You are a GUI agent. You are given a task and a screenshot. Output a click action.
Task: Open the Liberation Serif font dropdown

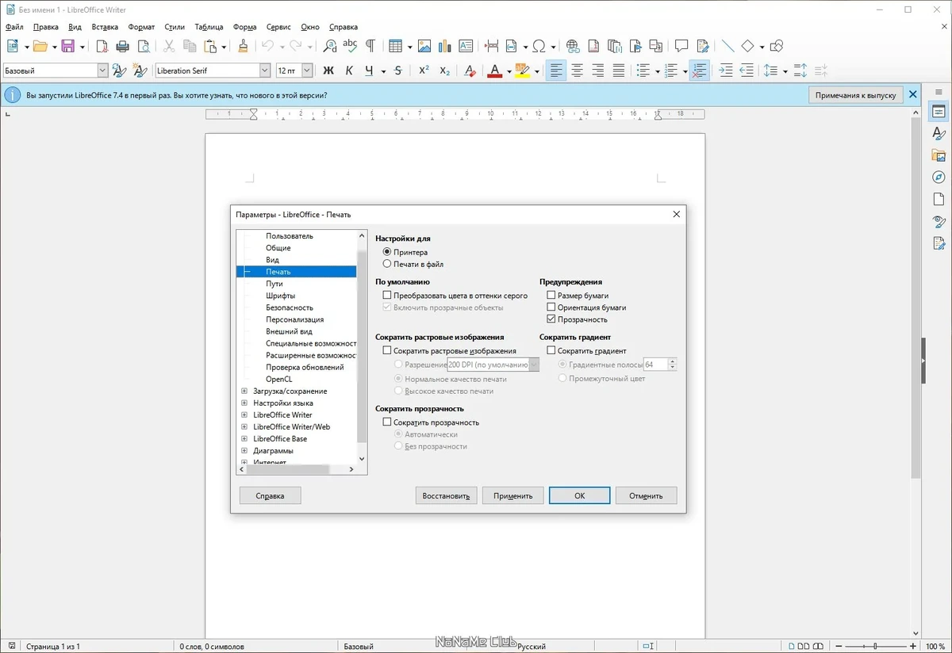(x=265, y=71)
